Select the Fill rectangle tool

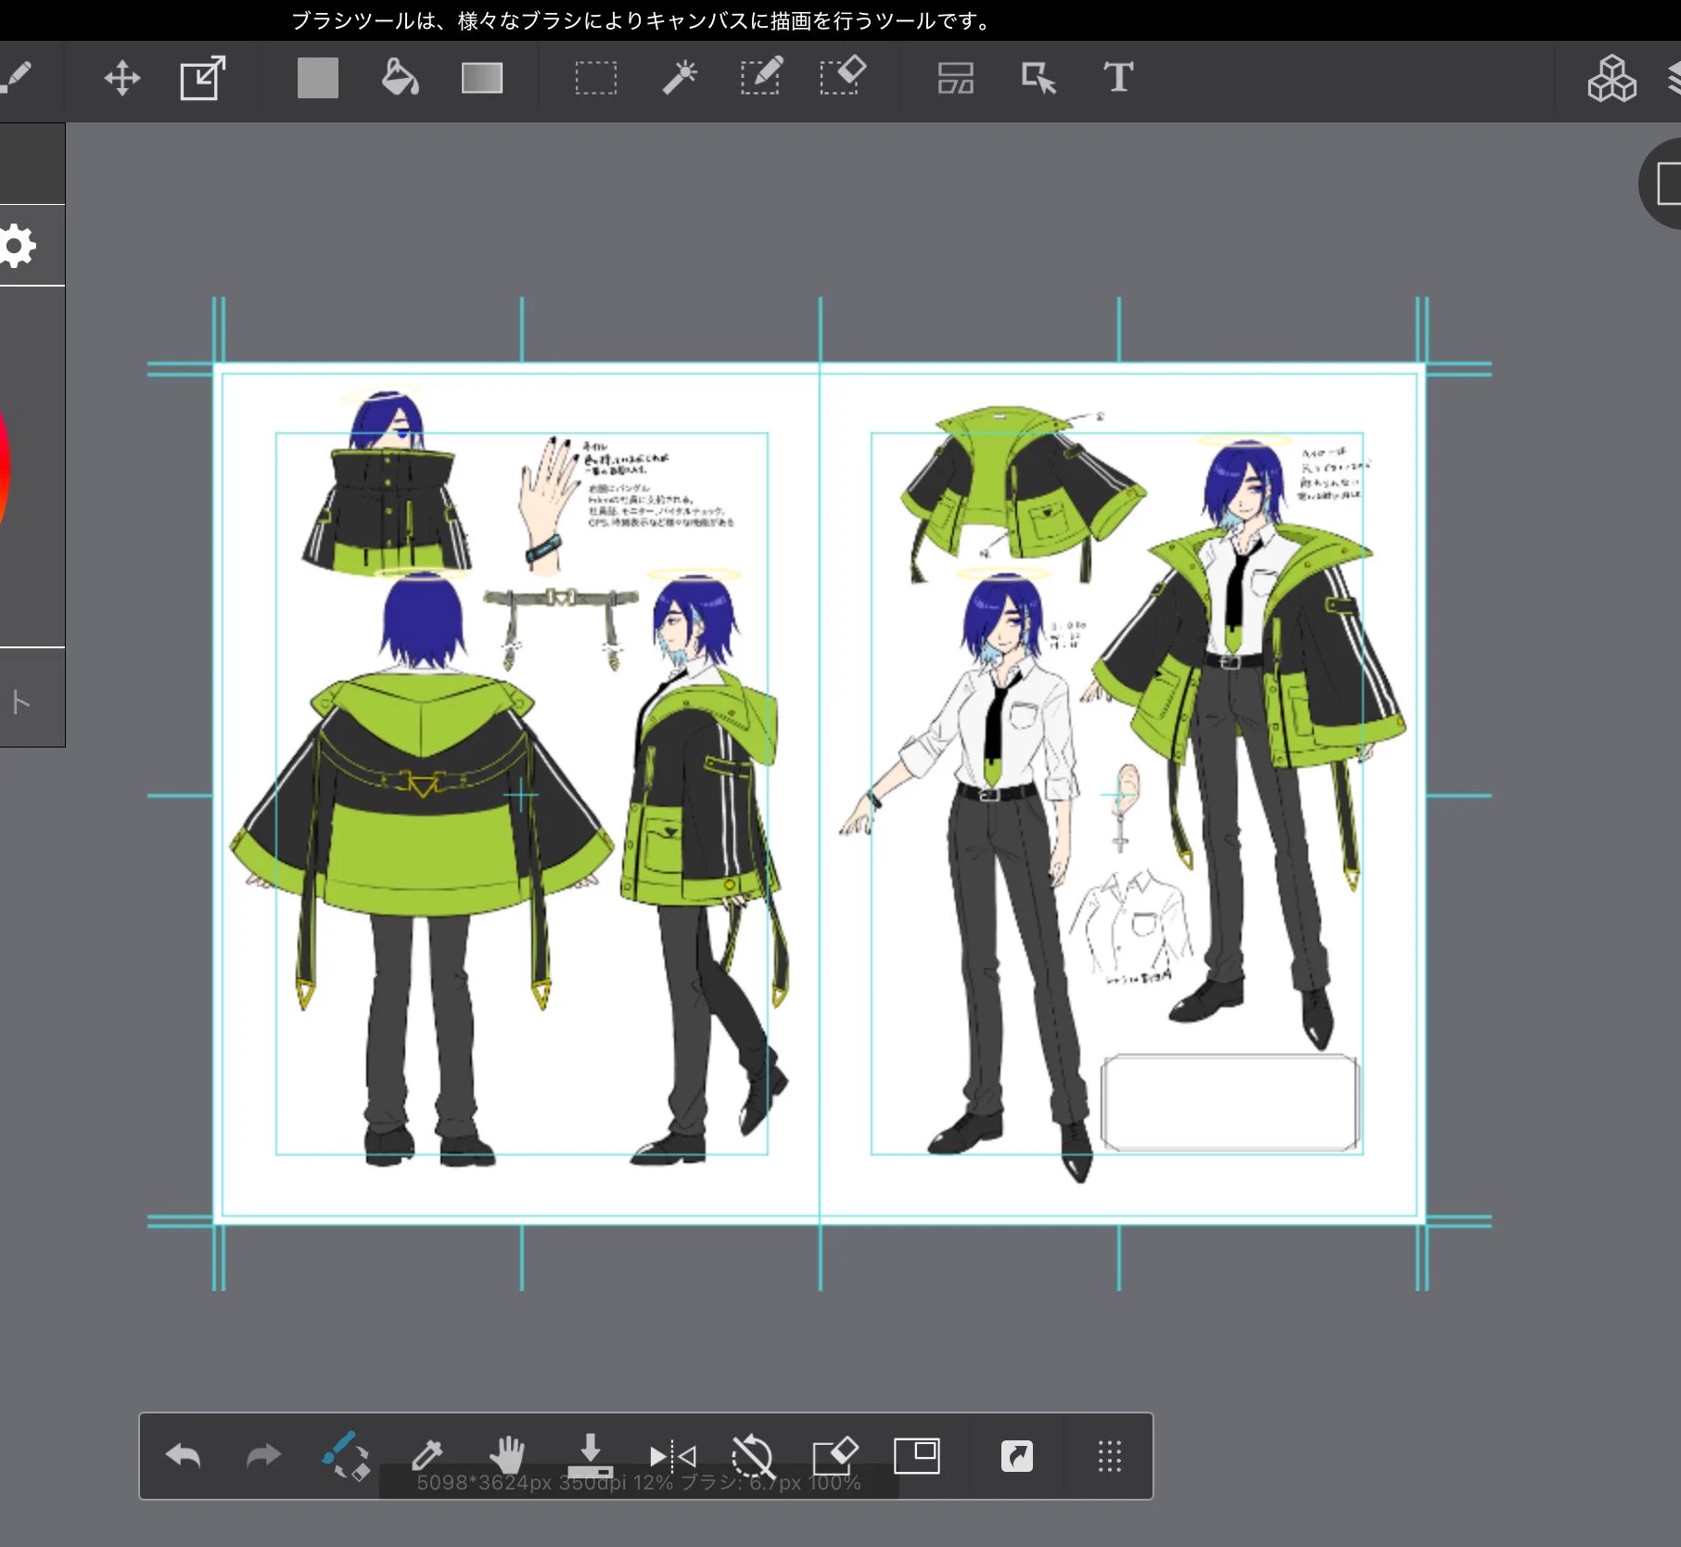click(317, 78)
